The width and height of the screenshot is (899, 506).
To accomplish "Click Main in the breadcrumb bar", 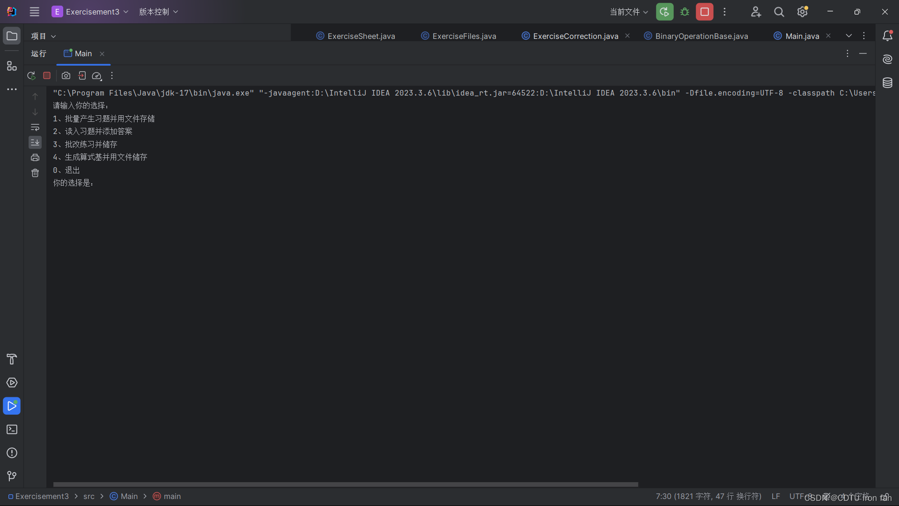I will (129, 496).
